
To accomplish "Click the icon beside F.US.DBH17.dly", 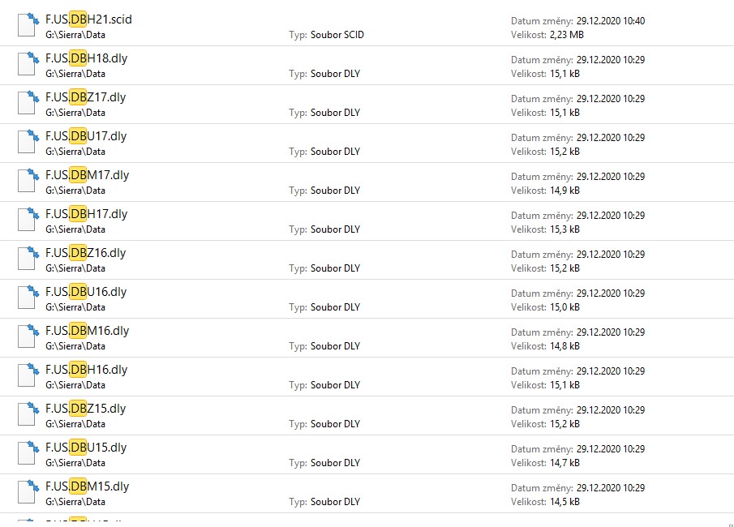I will [x=28, y=220].
